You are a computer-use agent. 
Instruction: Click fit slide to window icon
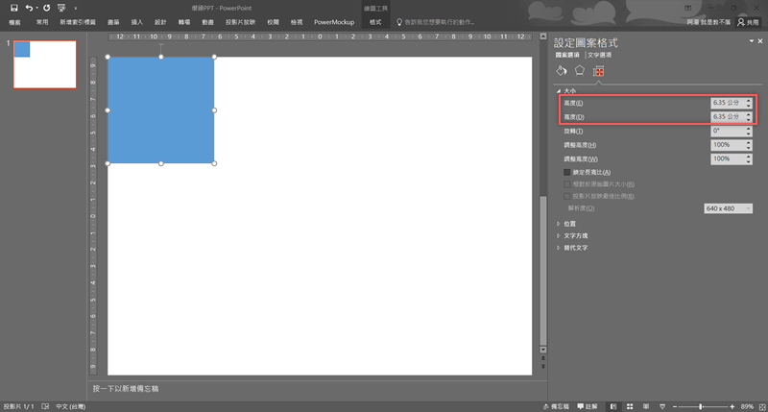coord(759,406)
